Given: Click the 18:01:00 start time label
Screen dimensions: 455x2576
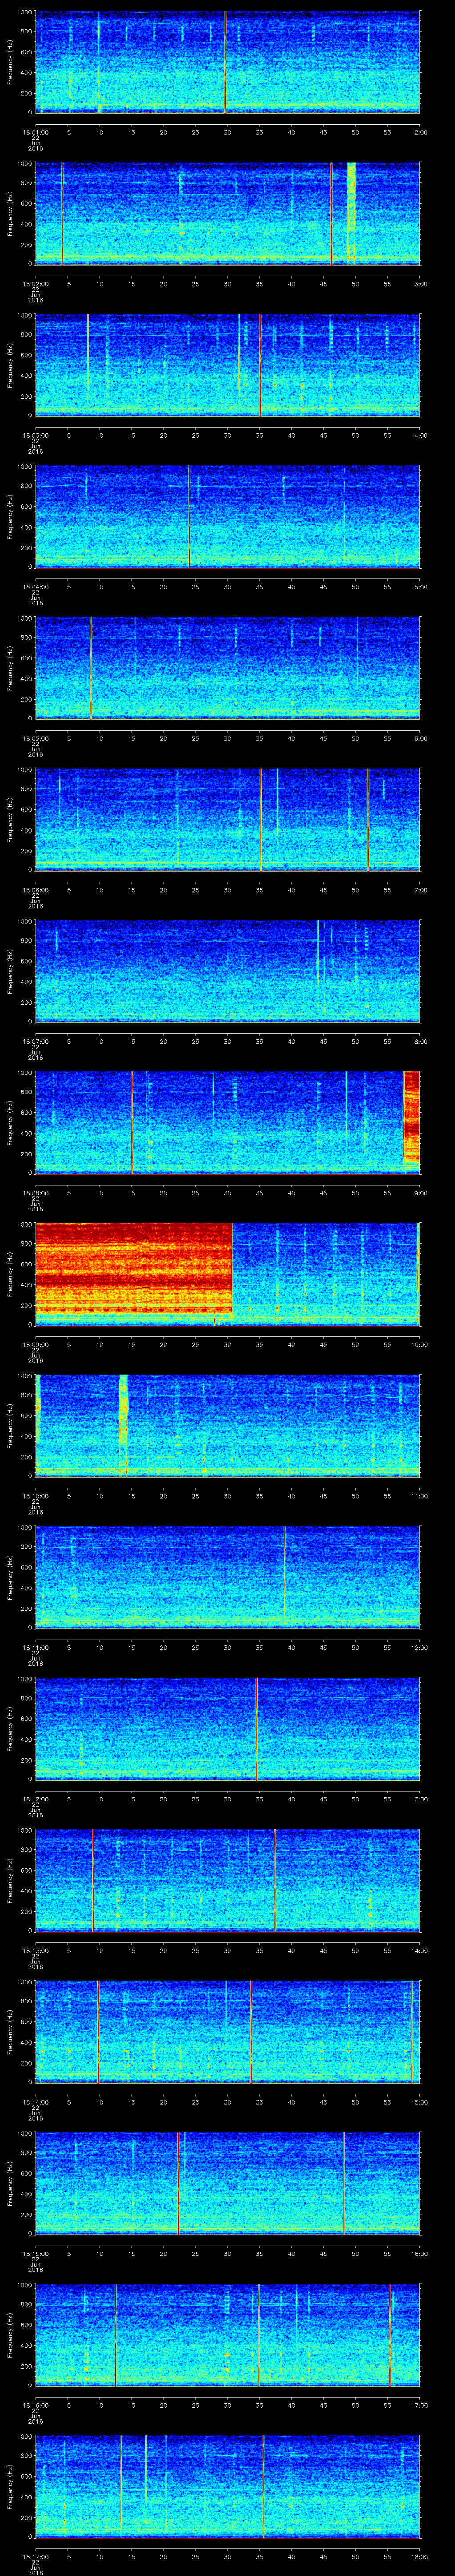Looking at the screenshot, I should [35, 131].
